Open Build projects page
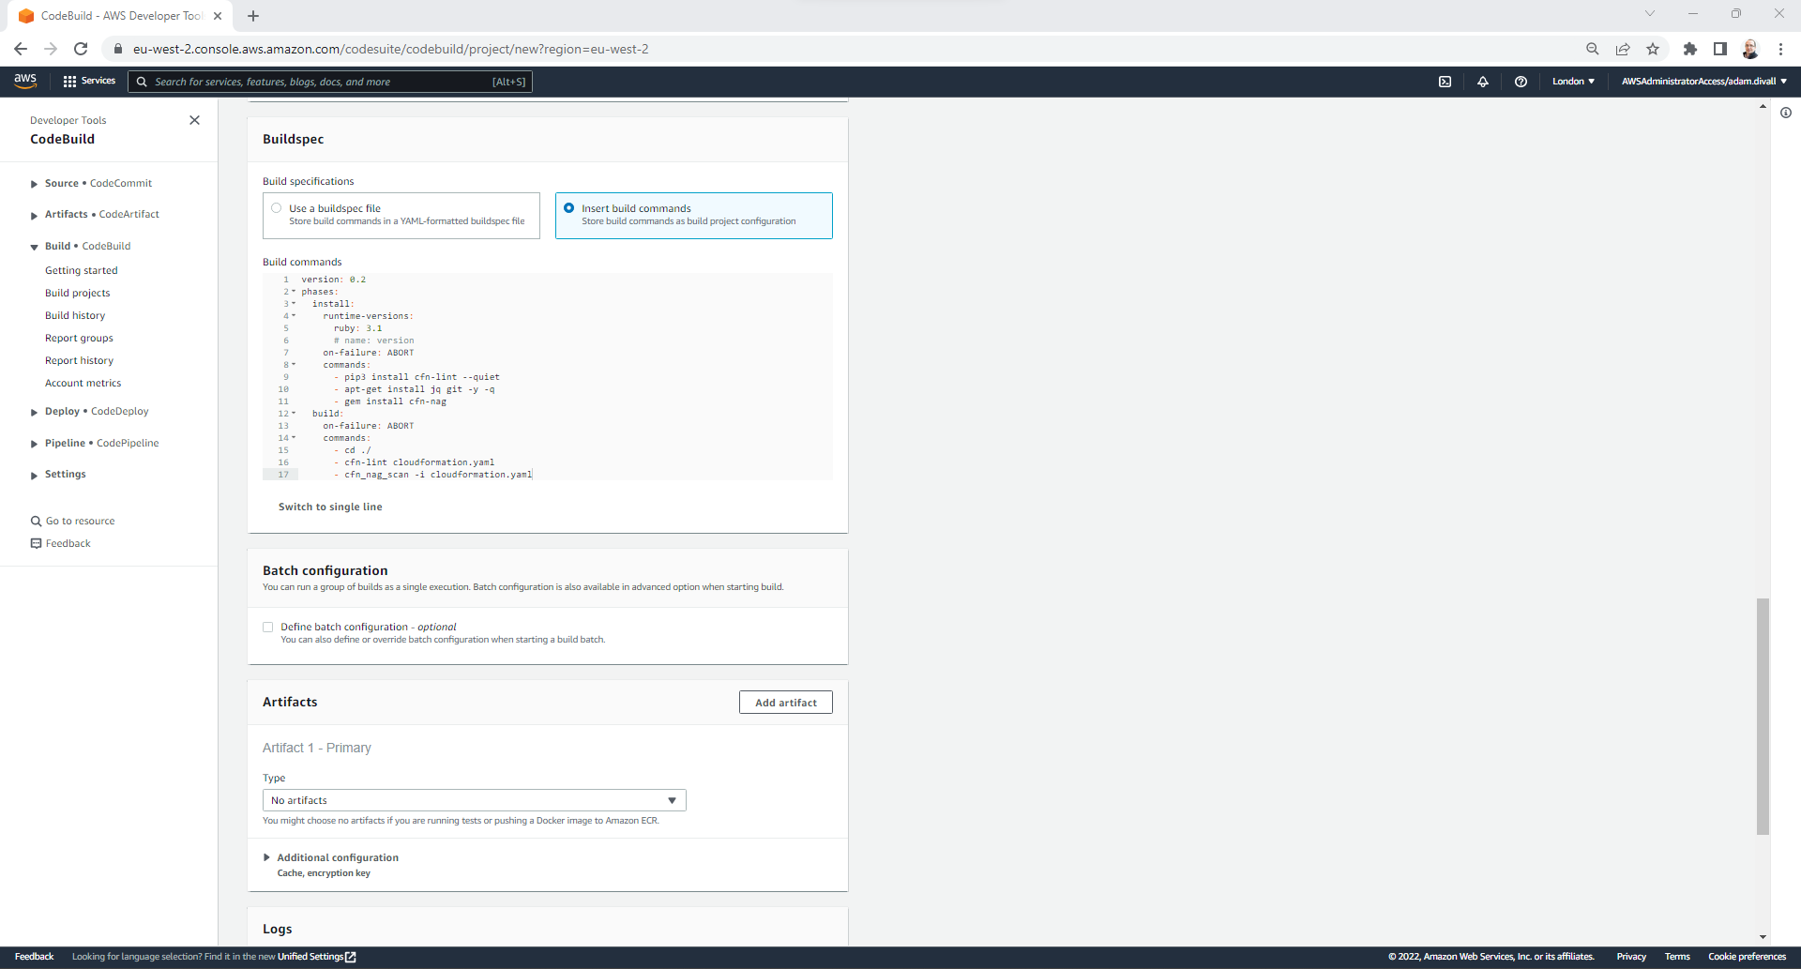 pos(78,293)
